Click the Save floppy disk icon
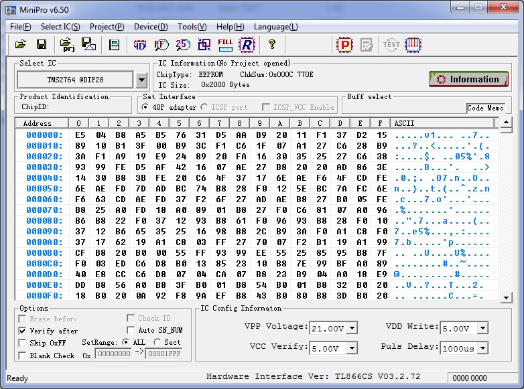This screenshot has width=524, height=389. tap(42, 44)
